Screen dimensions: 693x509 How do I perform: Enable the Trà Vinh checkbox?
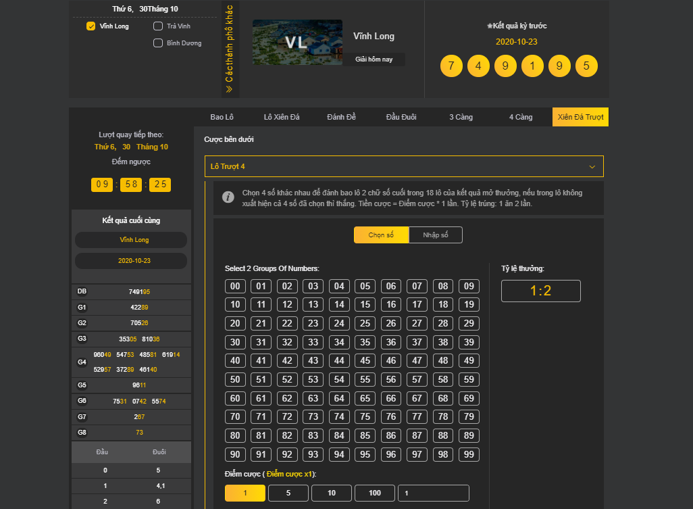[x=158, y=26]
